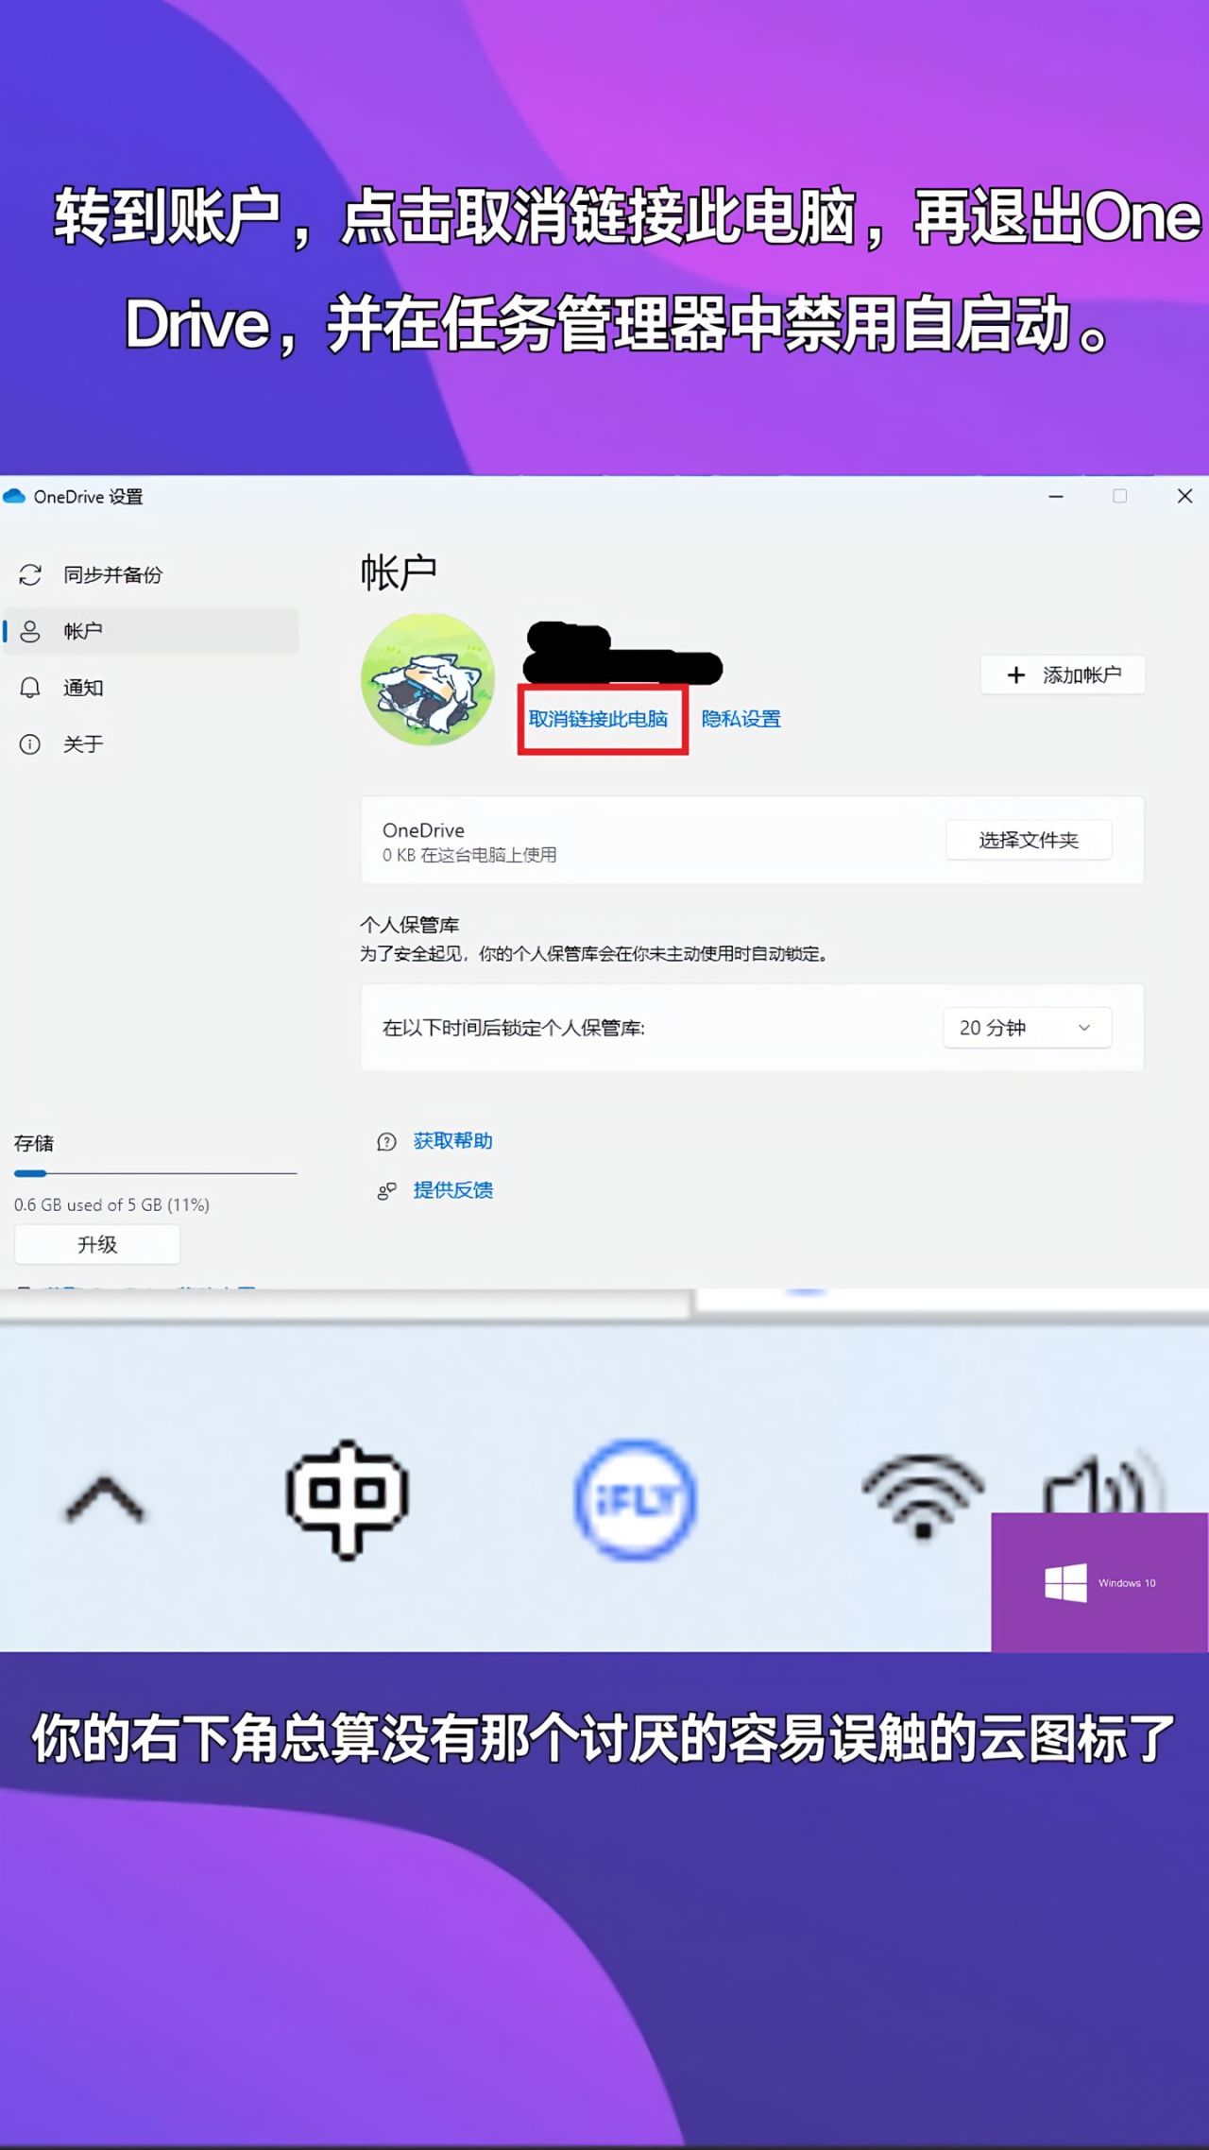This screenshot has width=1209, height=2150.
Task: Click the 存储 label in sidebar
Action: click(x=34, y=1143)
